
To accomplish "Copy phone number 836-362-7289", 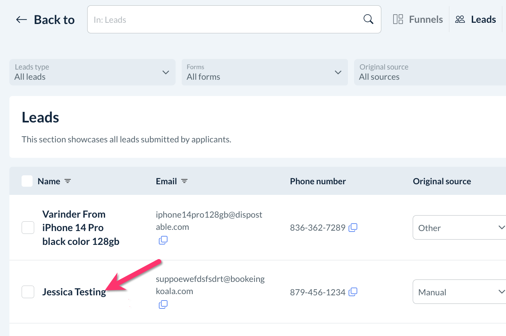I will [x=353, y=227].
